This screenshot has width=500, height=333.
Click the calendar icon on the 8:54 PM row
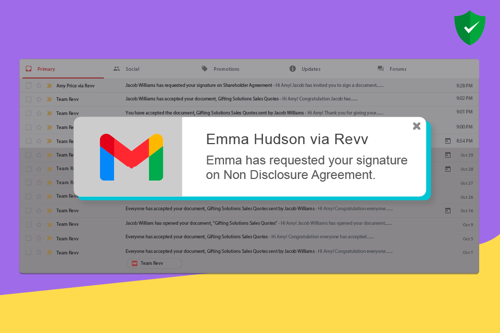tap(448, 140)
